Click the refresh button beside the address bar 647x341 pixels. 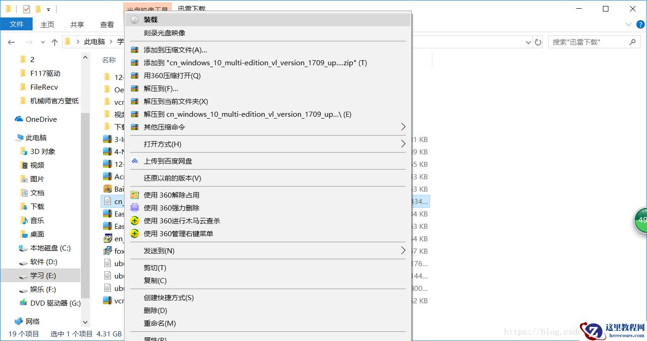pyautogui.click(x=538, y=42)
